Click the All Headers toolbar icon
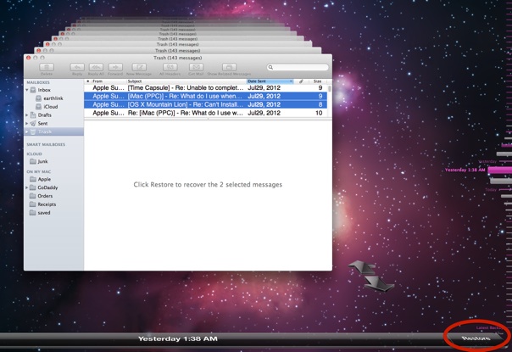 pyautogui.click(x=170, y=67)
